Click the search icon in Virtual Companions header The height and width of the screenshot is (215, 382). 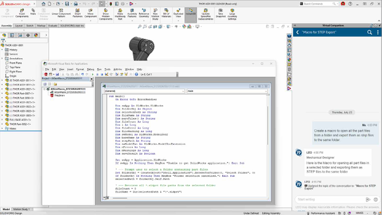coord(369,32)
